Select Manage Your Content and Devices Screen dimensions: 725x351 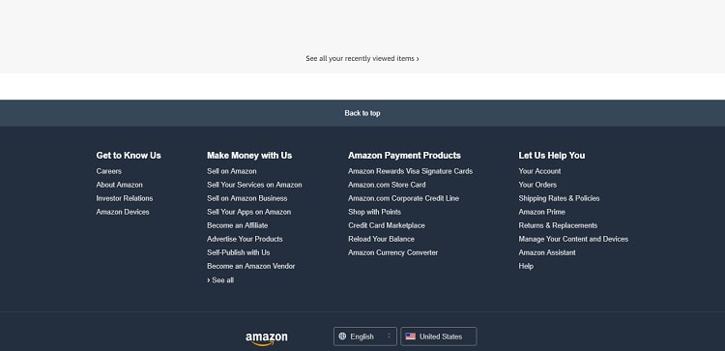click(573, 239)
